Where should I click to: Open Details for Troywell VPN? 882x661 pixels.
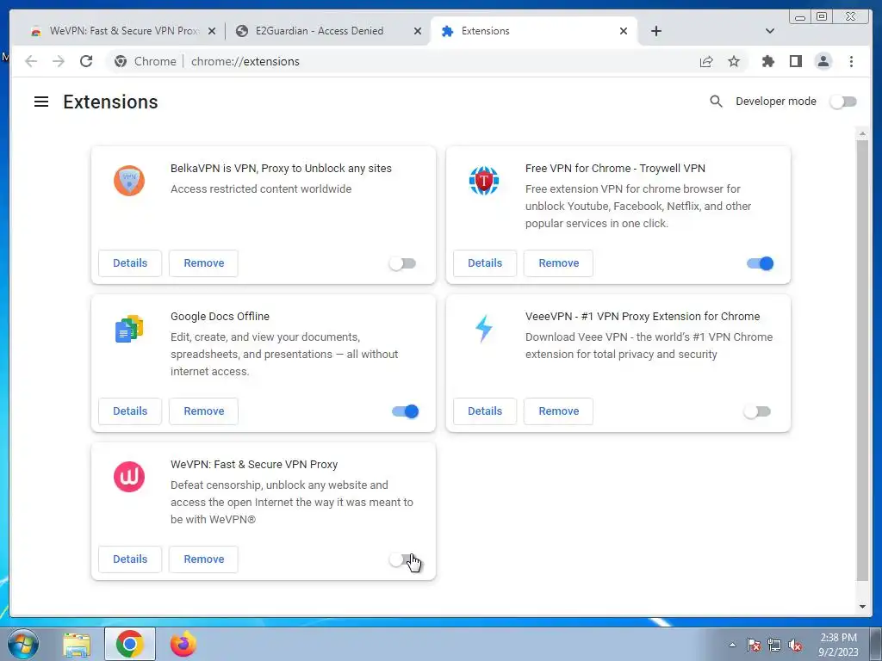coord(485,263)
